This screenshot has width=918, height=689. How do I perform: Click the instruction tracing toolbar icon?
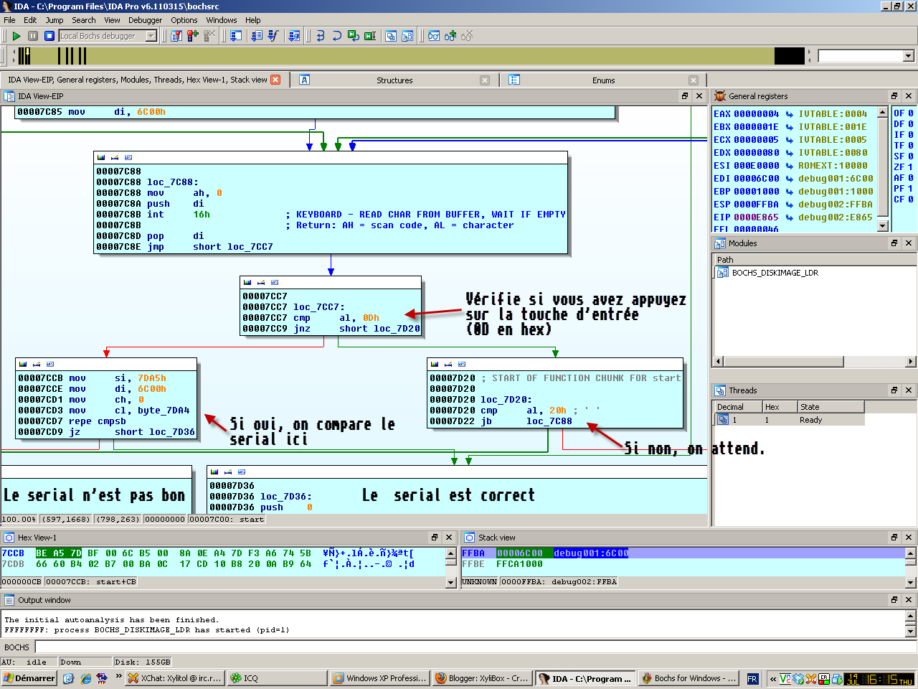(257, 36)
